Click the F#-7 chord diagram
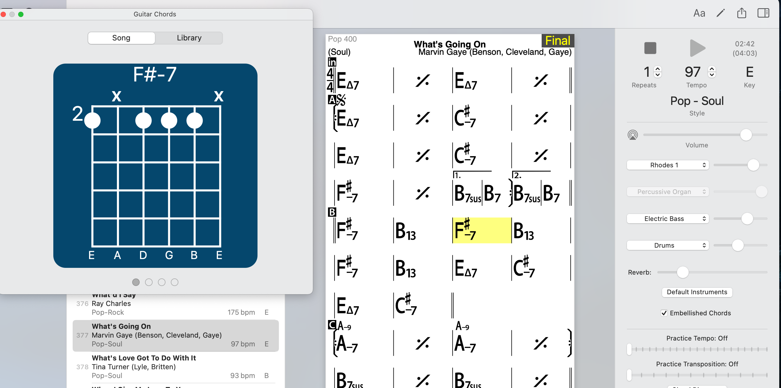Viewport: 781px width, 388px height. tap(155, 166)
